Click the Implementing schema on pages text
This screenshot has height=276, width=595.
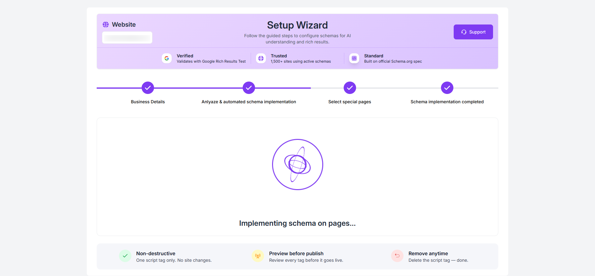coord(297,223)
